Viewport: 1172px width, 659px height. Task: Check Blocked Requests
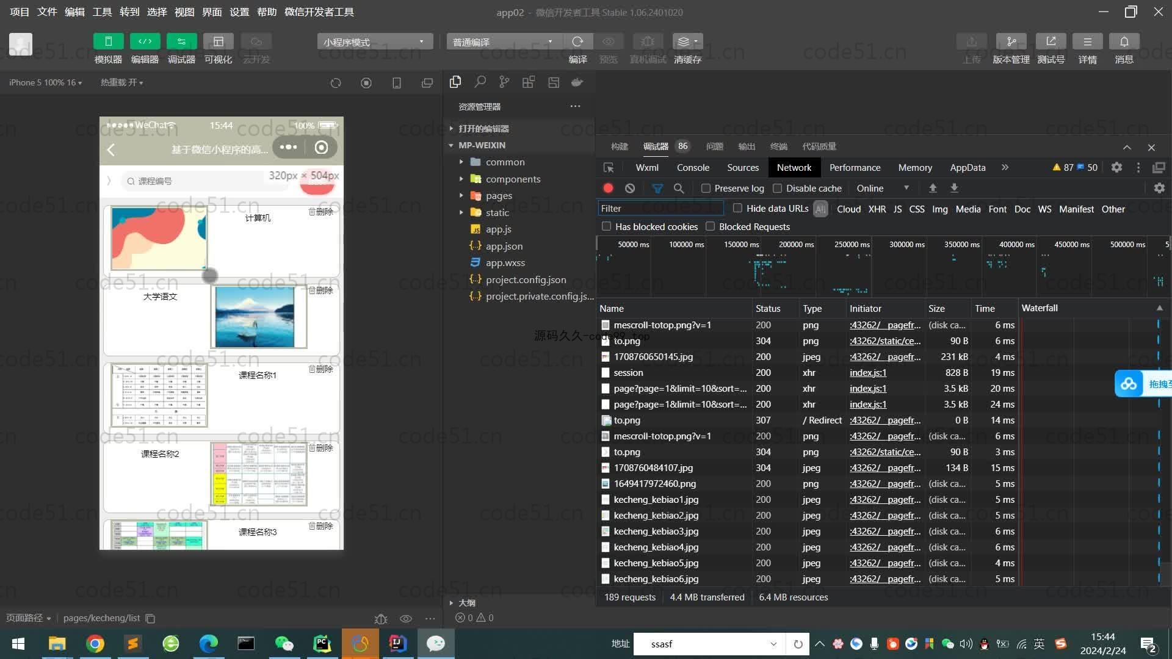point(710,226)
